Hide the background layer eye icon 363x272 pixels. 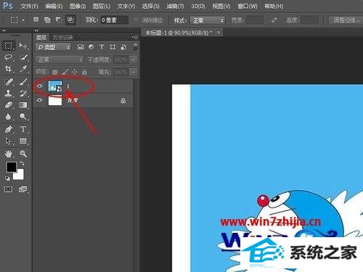tap(40, 100)
